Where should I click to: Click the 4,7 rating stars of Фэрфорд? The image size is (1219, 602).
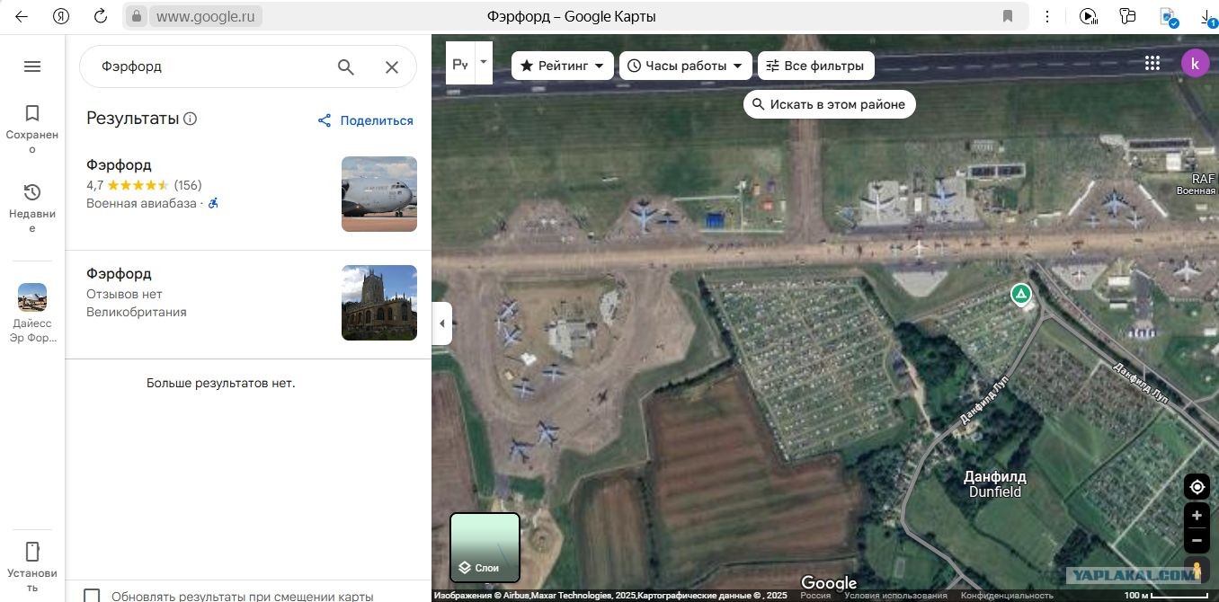point(138,186)
